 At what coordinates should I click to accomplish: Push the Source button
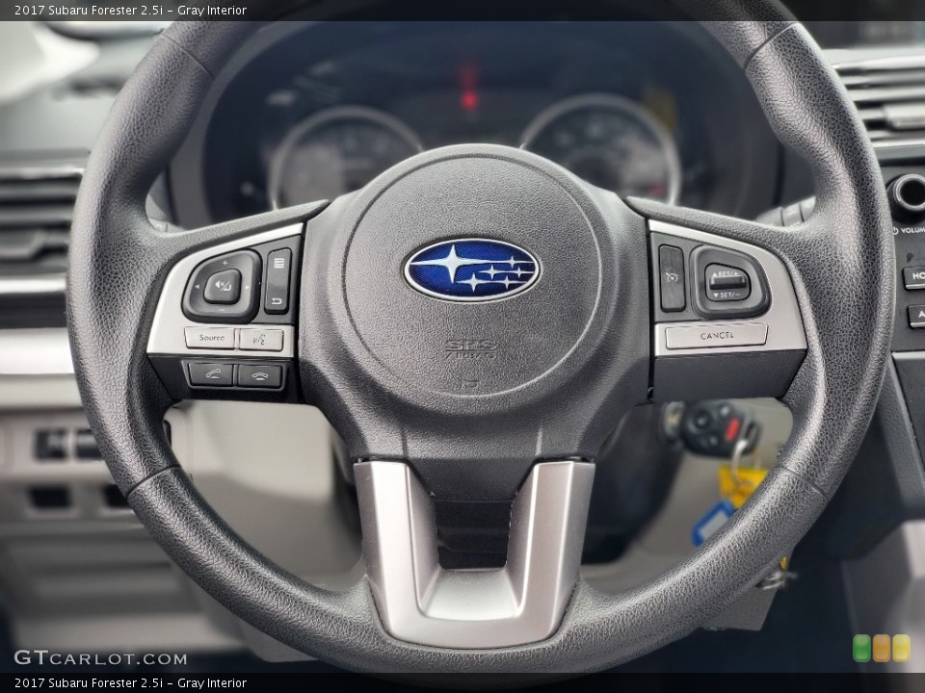coord(210,338)
